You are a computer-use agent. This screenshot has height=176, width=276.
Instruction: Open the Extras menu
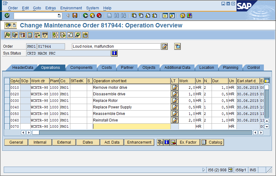50,8
